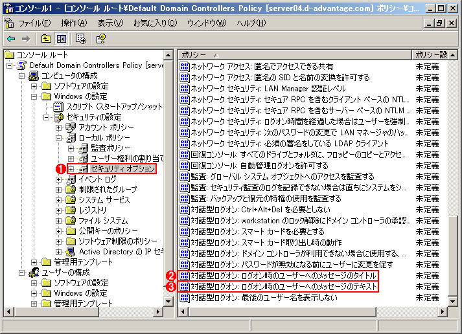Select 対話型ログオン: スマート カードを必要とする
The width and height of the screenshot is (462, 334).
click(257, 232)
